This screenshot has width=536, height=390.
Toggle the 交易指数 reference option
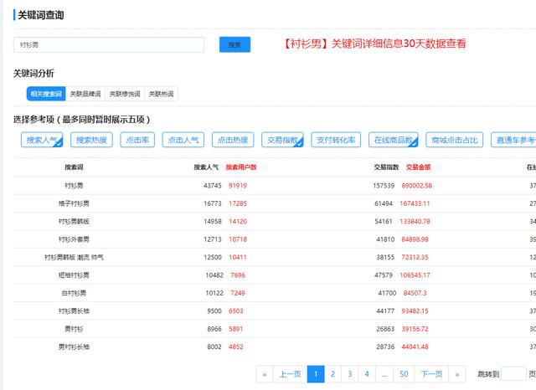281,140
